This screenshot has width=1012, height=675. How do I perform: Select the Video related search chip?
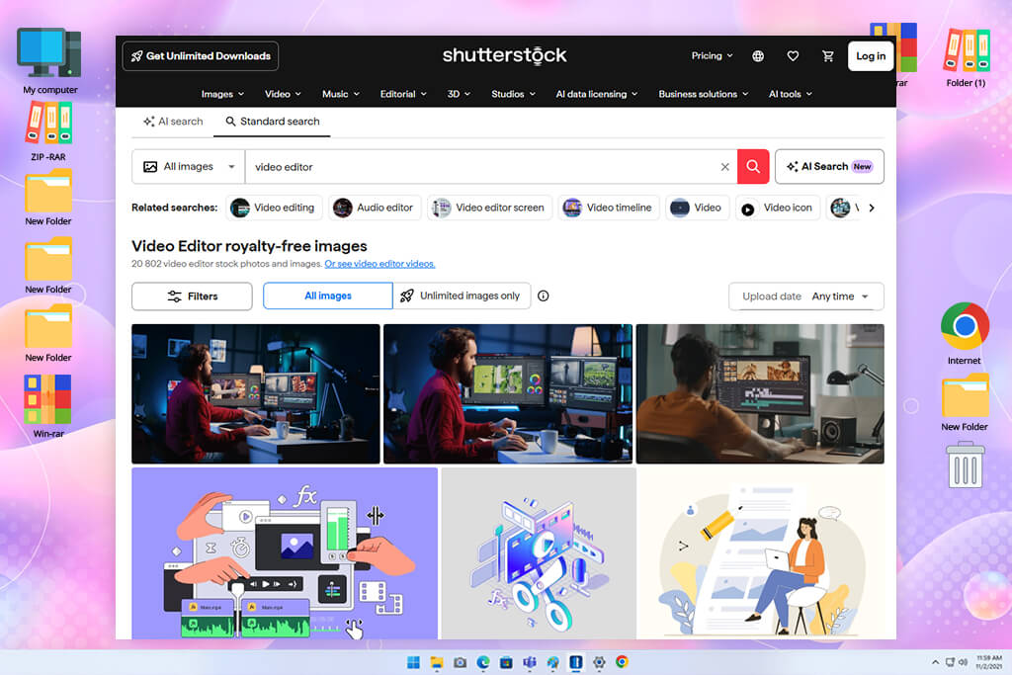pos(697,208)
